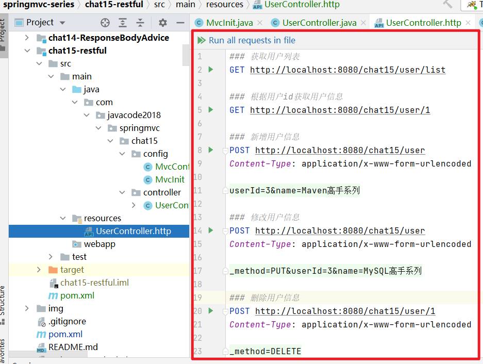Screen dimensions: 483x364
Task: Collapse the springmvc package
Action: 98,128
